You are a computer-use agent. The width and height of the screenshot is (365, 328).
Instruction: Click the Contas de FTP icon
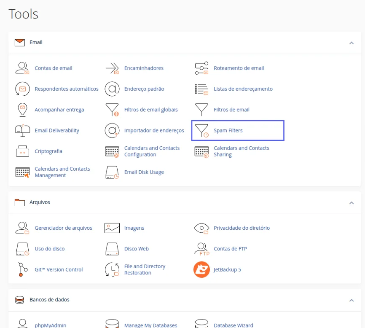[202, 249]
